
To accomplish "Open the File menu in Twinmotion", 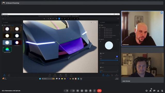I will click(x=2, y=16).
